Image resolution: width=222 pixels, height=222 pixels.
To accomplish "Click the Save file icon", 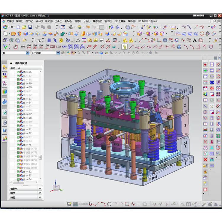I will [30, 27].
